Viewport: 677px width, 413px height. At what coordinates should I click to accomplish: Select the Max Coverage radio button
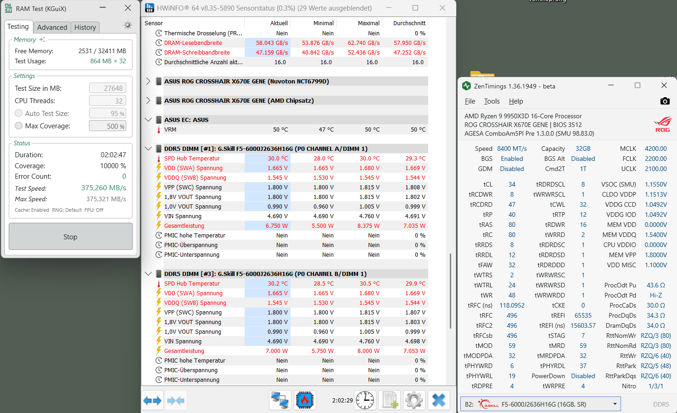[19, 126]
